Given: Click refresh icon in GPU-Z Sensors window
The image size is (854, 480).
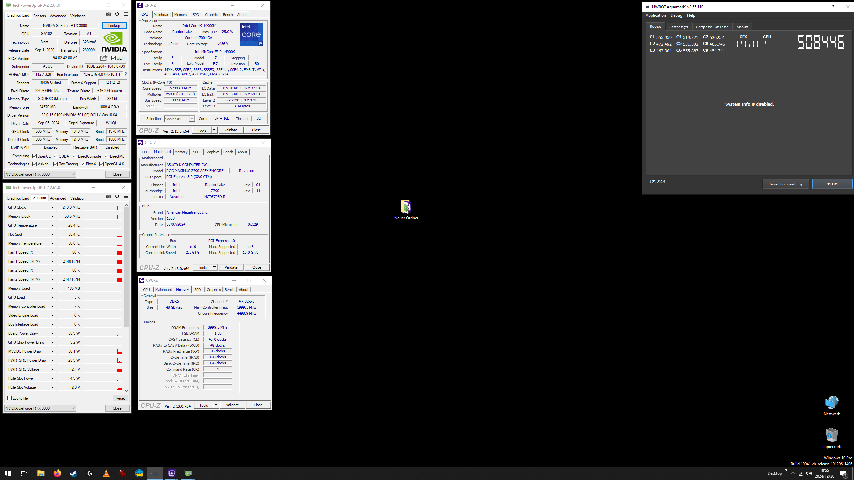Looking at the screenshot, I should 117,196.
